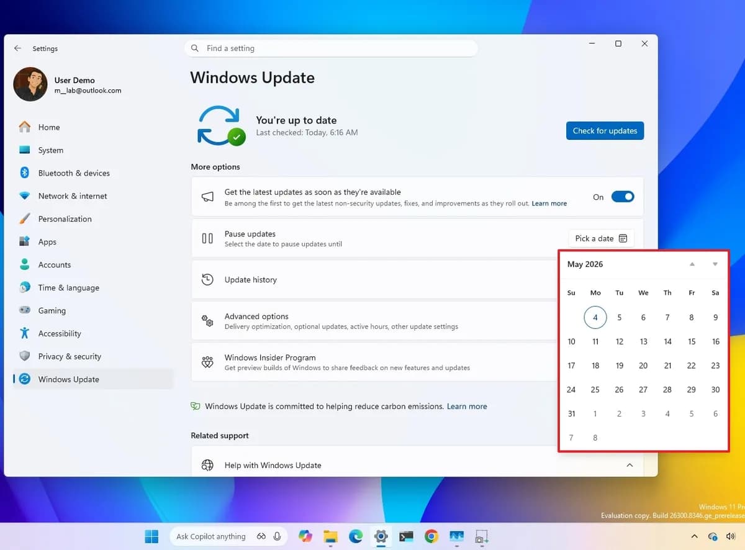Click the User Demo profile picture
Image resolution: width=745 pixels, height=550 pixels.
30,84
